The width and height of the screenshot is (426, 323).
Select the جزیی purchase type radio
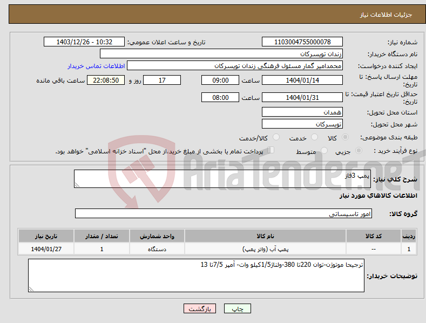(x=359, y=150)
